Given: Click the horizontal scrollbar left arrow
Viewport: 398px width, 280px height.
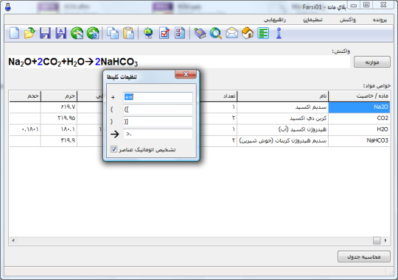Looking at the screenshot, I should pos(13,240).
